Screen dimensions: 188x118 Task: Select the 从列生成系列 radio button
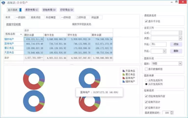(x=147, y=80)
